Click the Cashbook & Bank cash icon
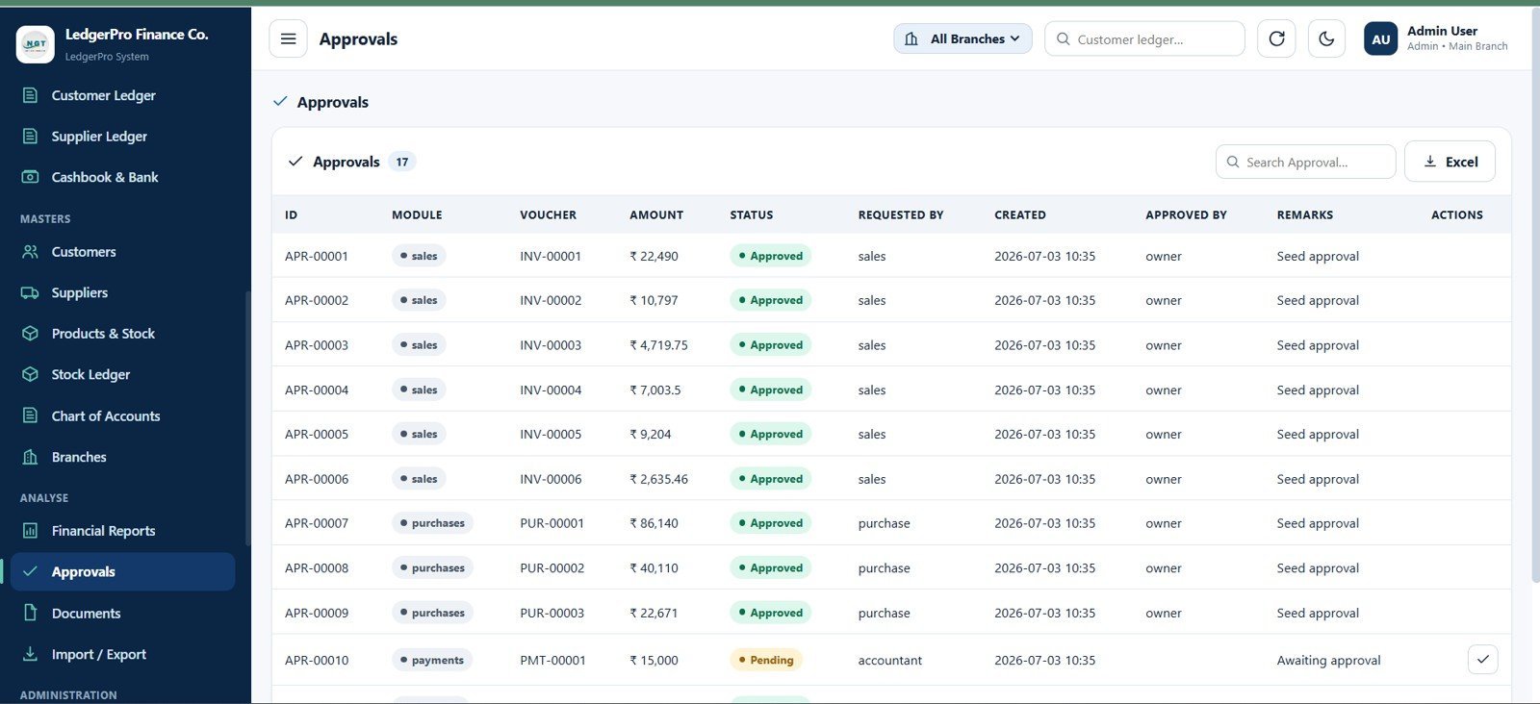Viewport: 1540px width, 704px height. click(30, 177)
